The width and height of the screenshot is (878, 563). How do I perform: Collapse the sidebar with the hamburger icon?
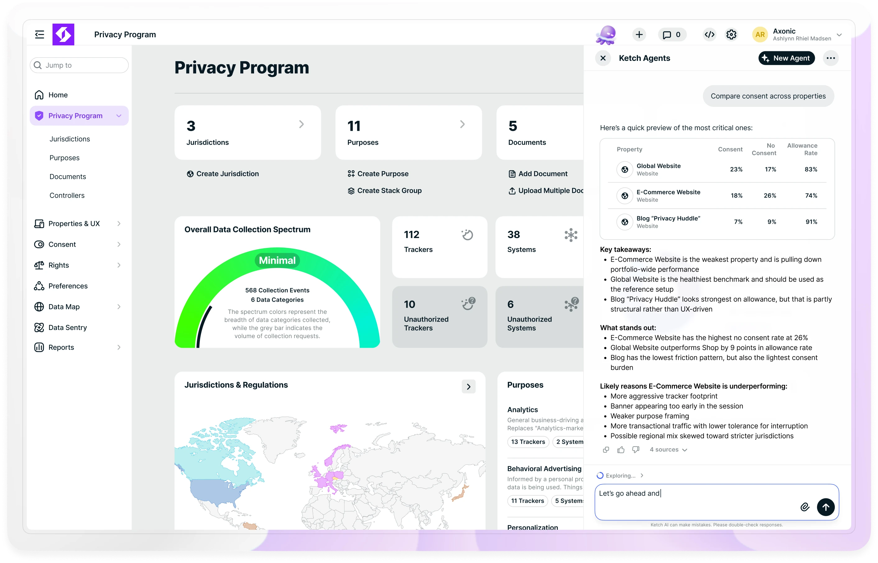click(x=39, y=34)
